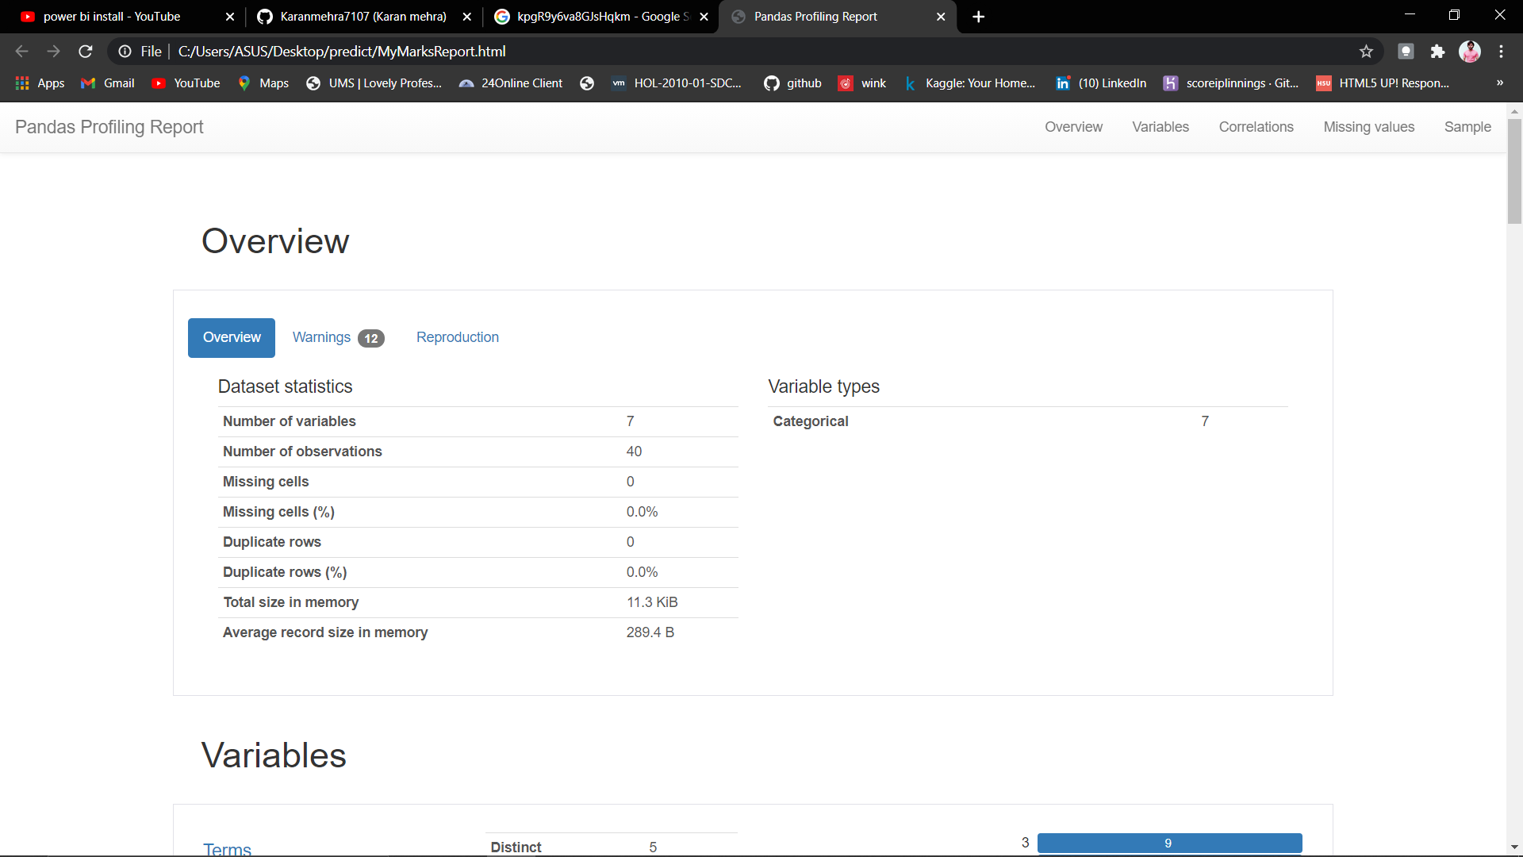Open the browser extensions puzzle icon
The width and height of the screenshot is (1523, 857).
tap(1438, 51)
